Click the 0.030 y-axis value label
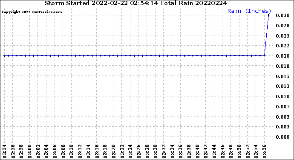The height and width of the screenshot is (160, 294). (282, 15)
